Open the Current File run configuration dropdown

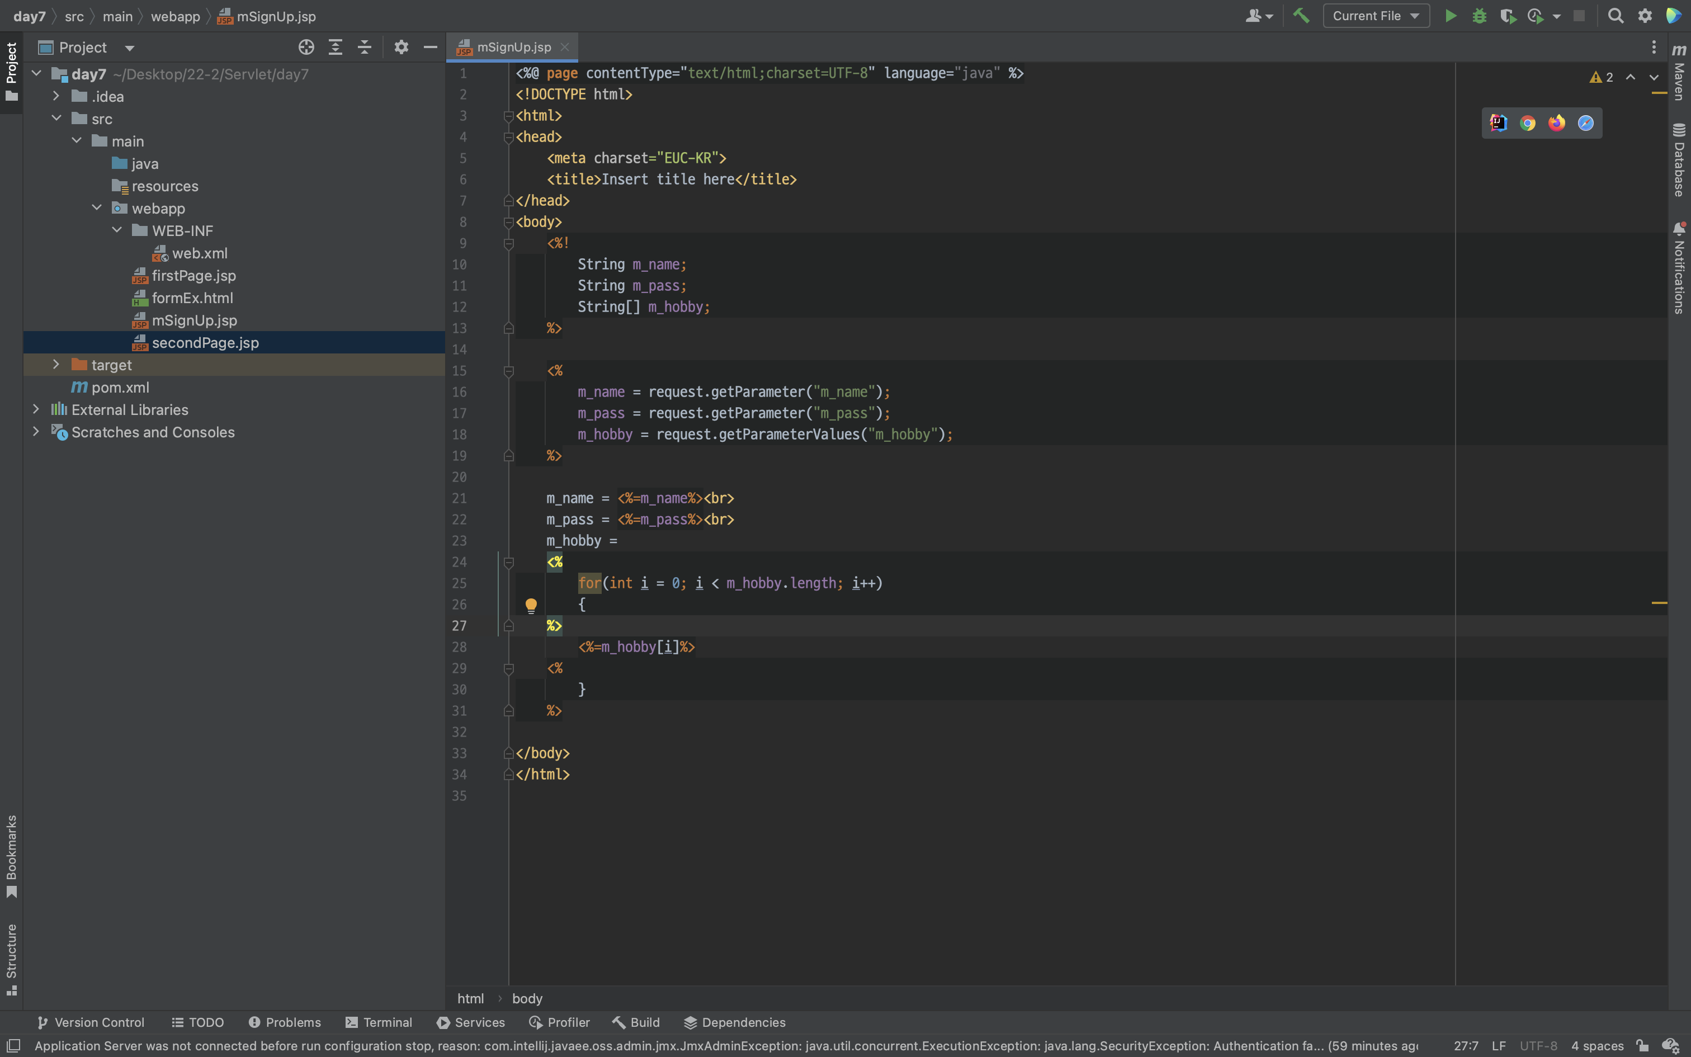point(1375,16)
